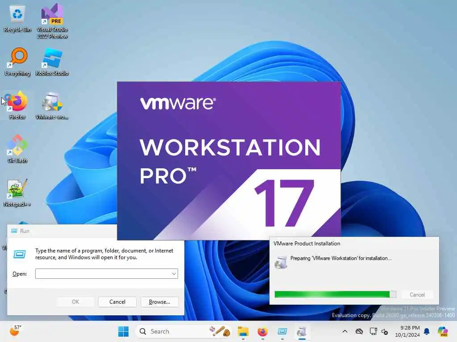457x342 pixels.
Task: Click the VMware Workstation Pro 17 splash image
Action: click(229, 160)
